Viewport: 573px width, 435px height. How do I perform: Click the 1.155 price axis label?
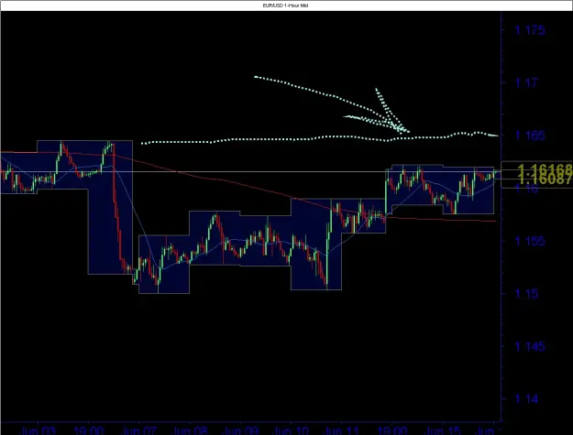coord(530,241)
